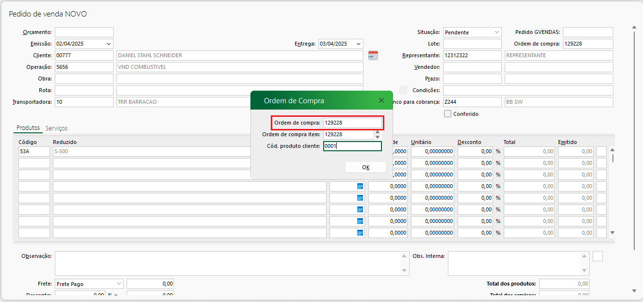
Task: Click the grid icon in the seventh product row
Action: [x=360, y=221]
